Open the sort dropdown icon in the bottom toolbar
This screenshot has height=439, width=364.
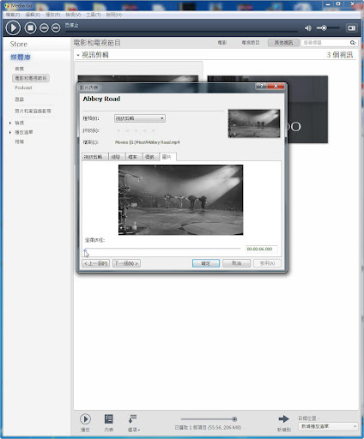coord(132,419)
